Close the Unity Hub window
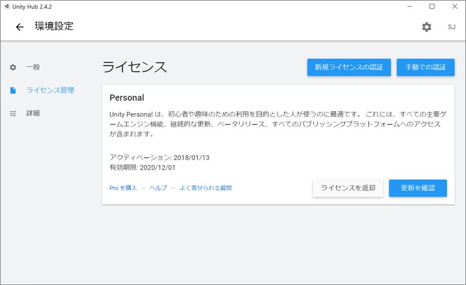 point(455,6)
